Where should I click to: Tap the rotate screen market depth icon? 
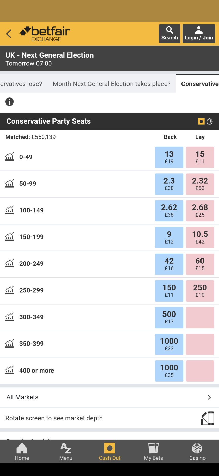tap(208, 418)
